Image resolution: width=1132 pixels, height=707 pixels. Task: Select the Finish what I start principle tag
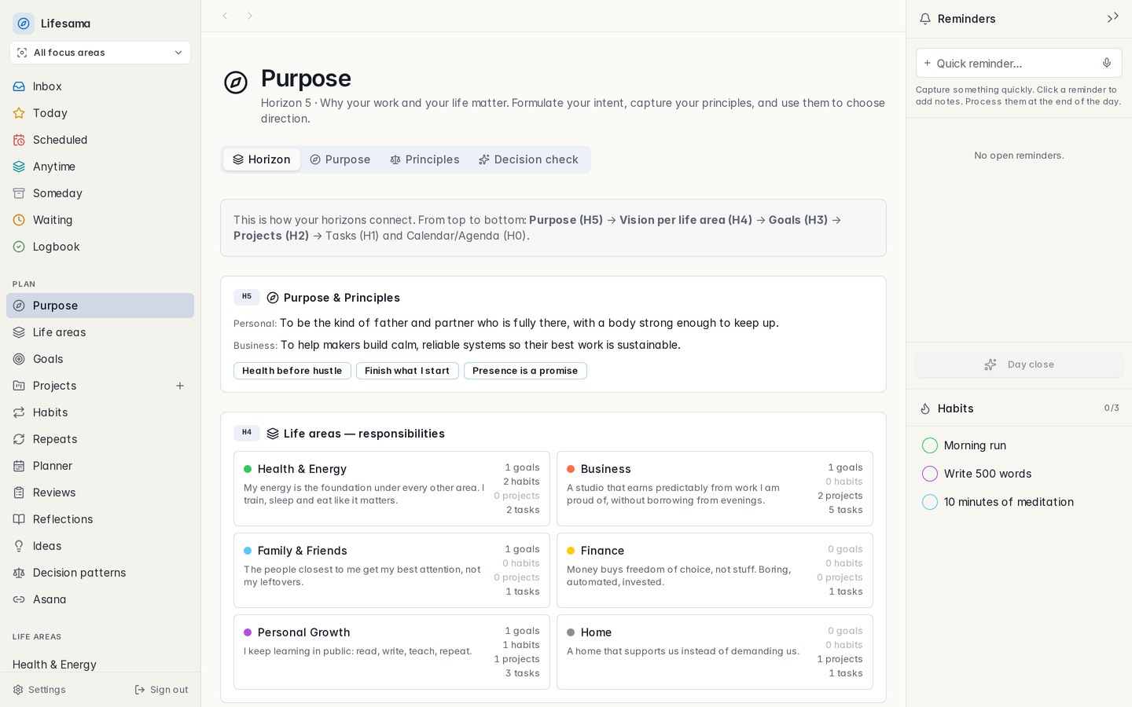pyautogui.click(x=407, y=371)
